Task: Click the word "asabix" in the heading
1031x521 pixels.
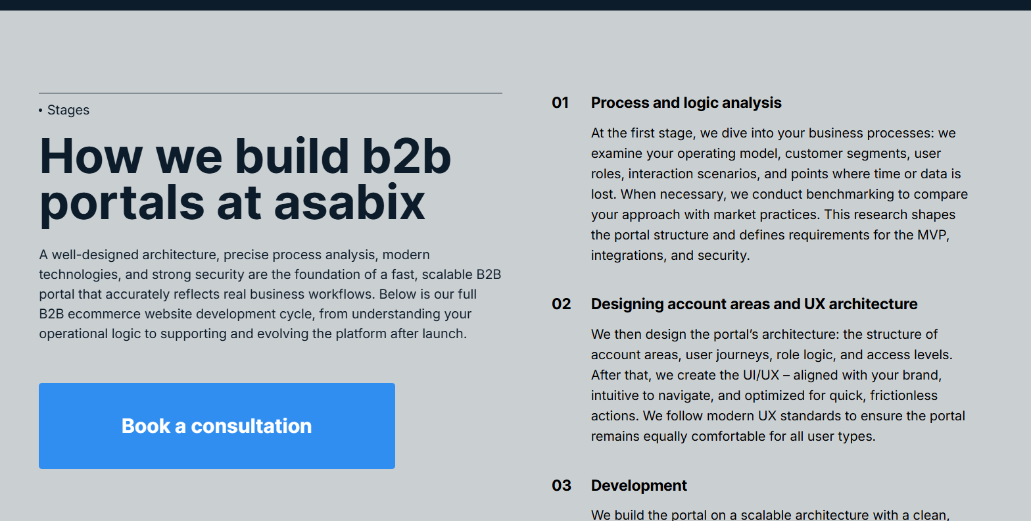Action: (350, 202)
